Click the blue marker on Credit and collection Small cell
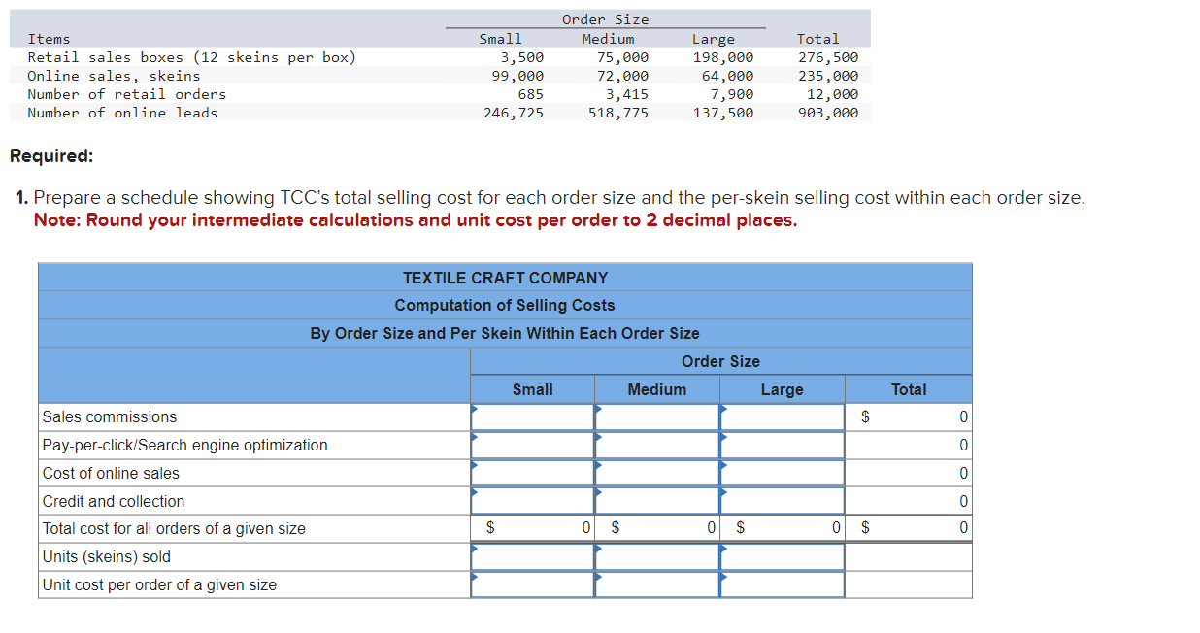This screenshot has width=1200, height=633. click(474, 495)
